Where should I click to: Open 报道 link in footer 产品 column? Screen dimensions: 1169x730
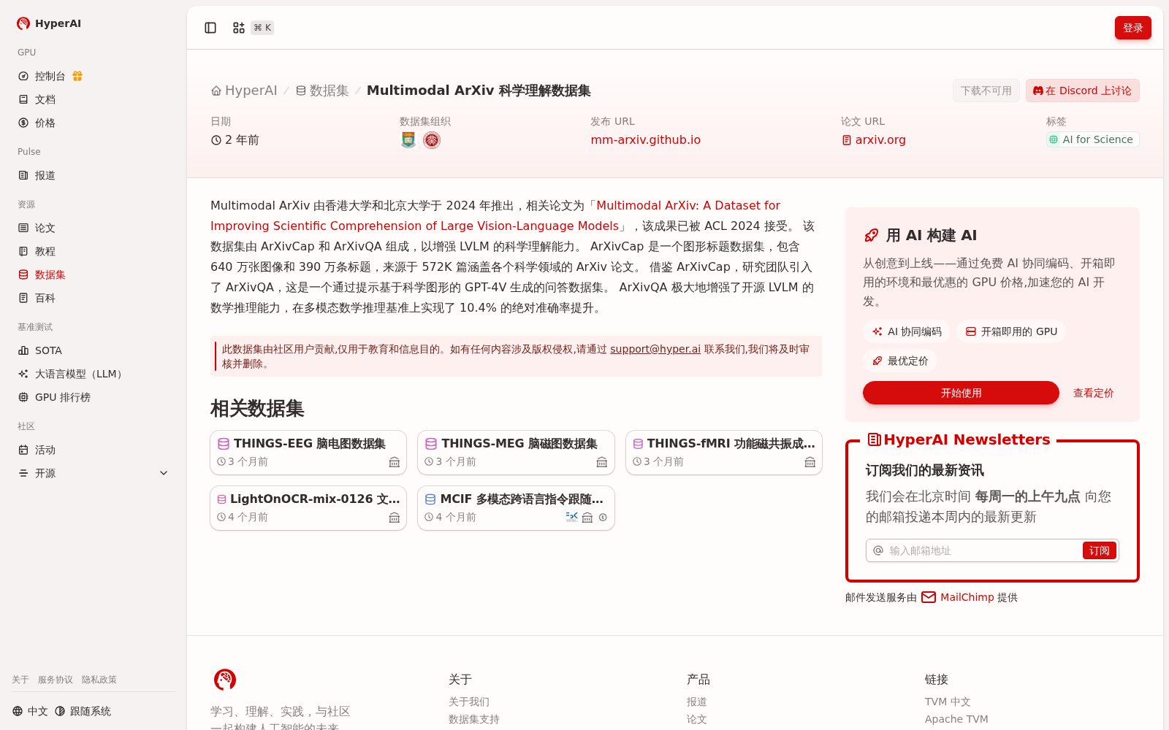pyautogui.click(x=697, y=702)
